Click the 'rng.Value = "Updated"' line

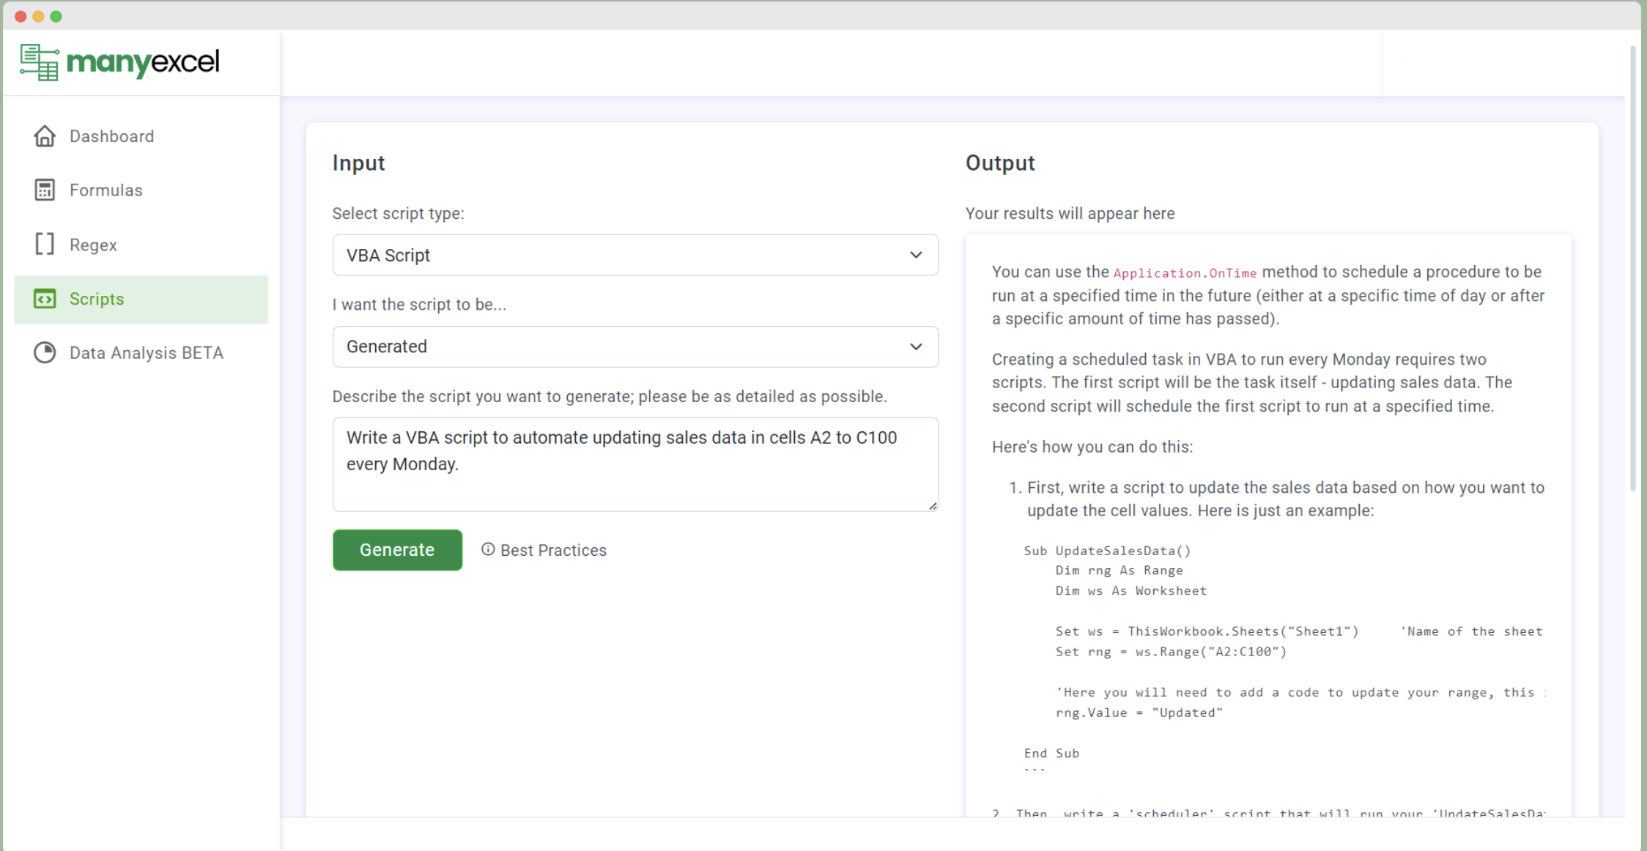click(x=1139, y=713)
